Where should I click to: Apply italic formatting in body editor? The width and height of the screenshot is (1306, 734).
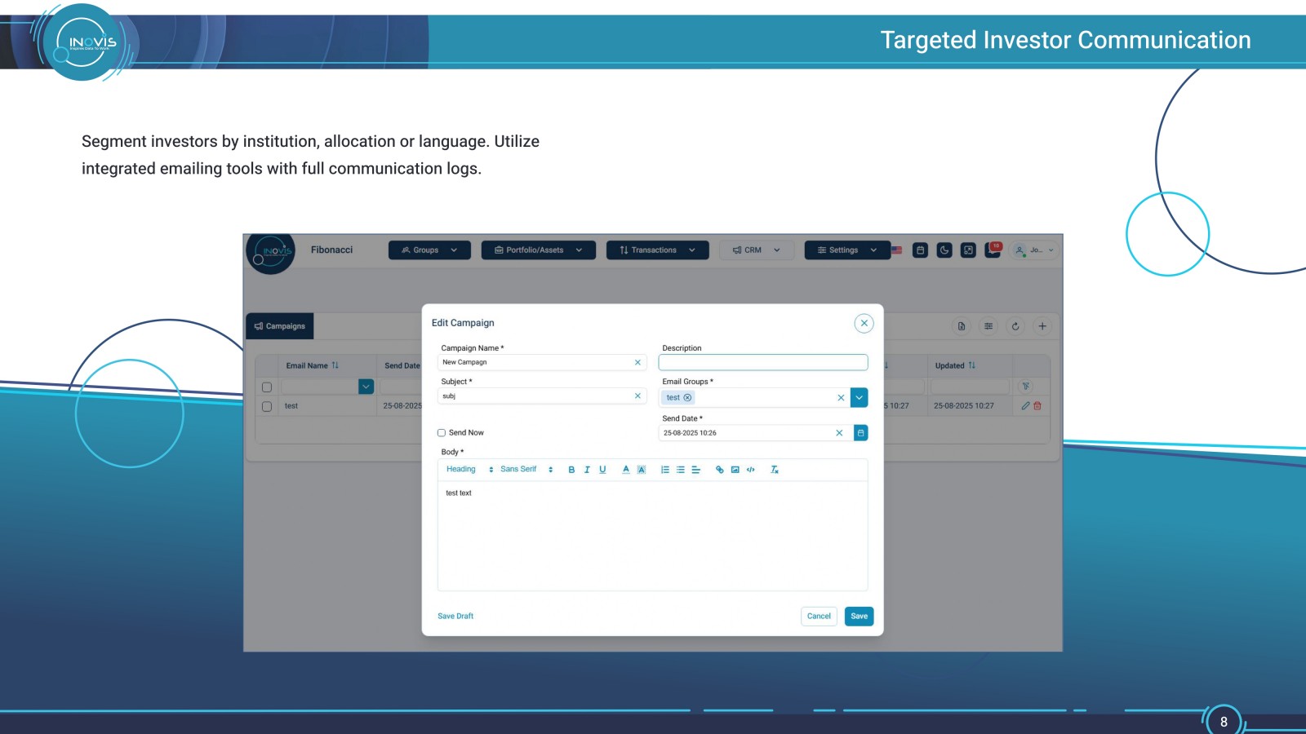[587, 470]
